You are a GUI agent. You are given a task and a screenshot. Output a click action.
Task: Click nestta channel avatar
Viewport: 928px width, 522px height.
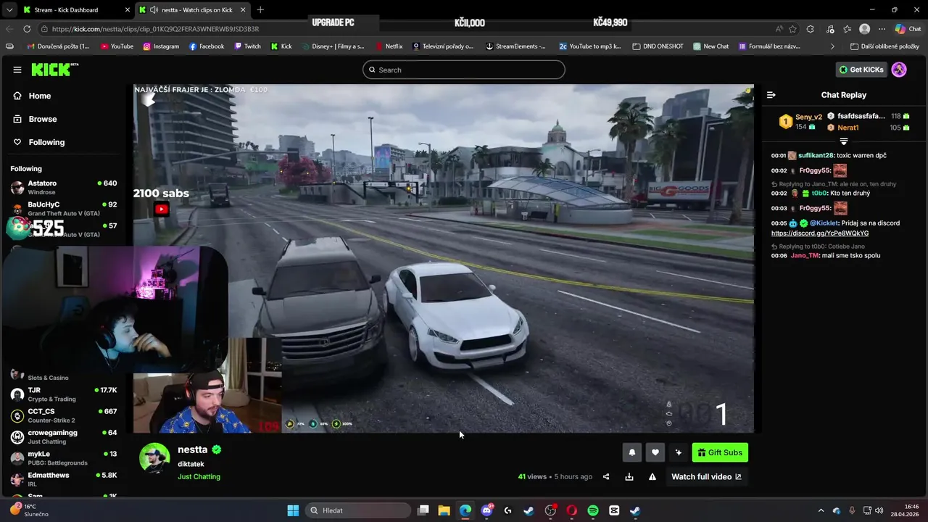point(154,457)
